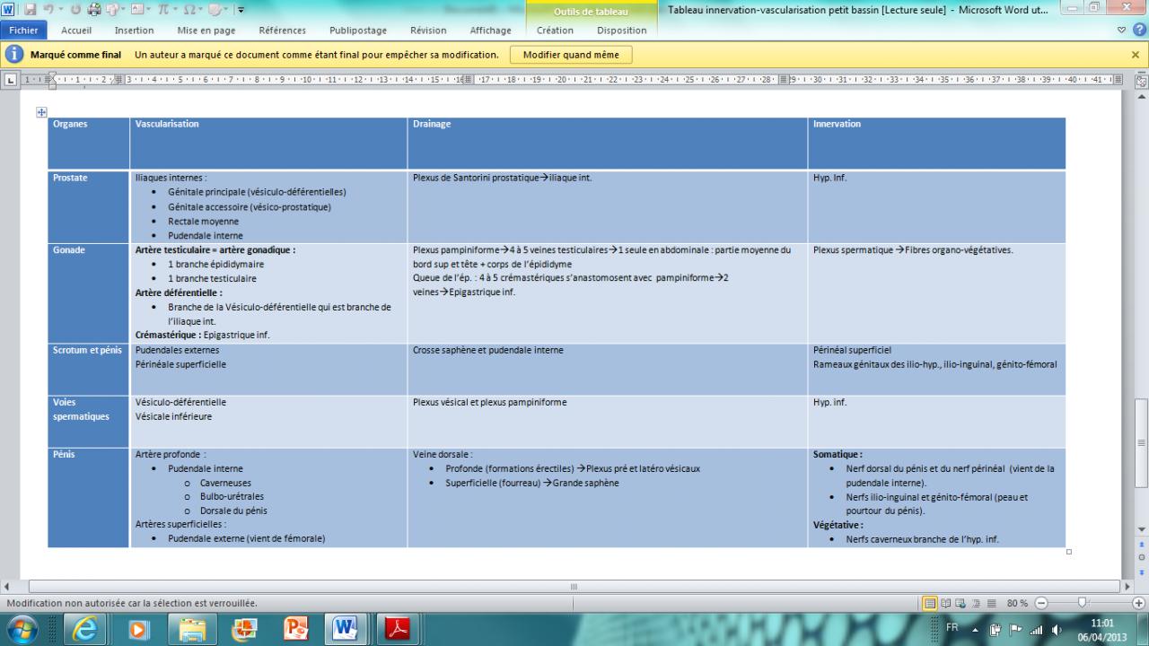Viewport: 1149px width, 646px height.
Task: Click the status bar message 'Modification non autorisée'
Action: (x=132, y=603)
